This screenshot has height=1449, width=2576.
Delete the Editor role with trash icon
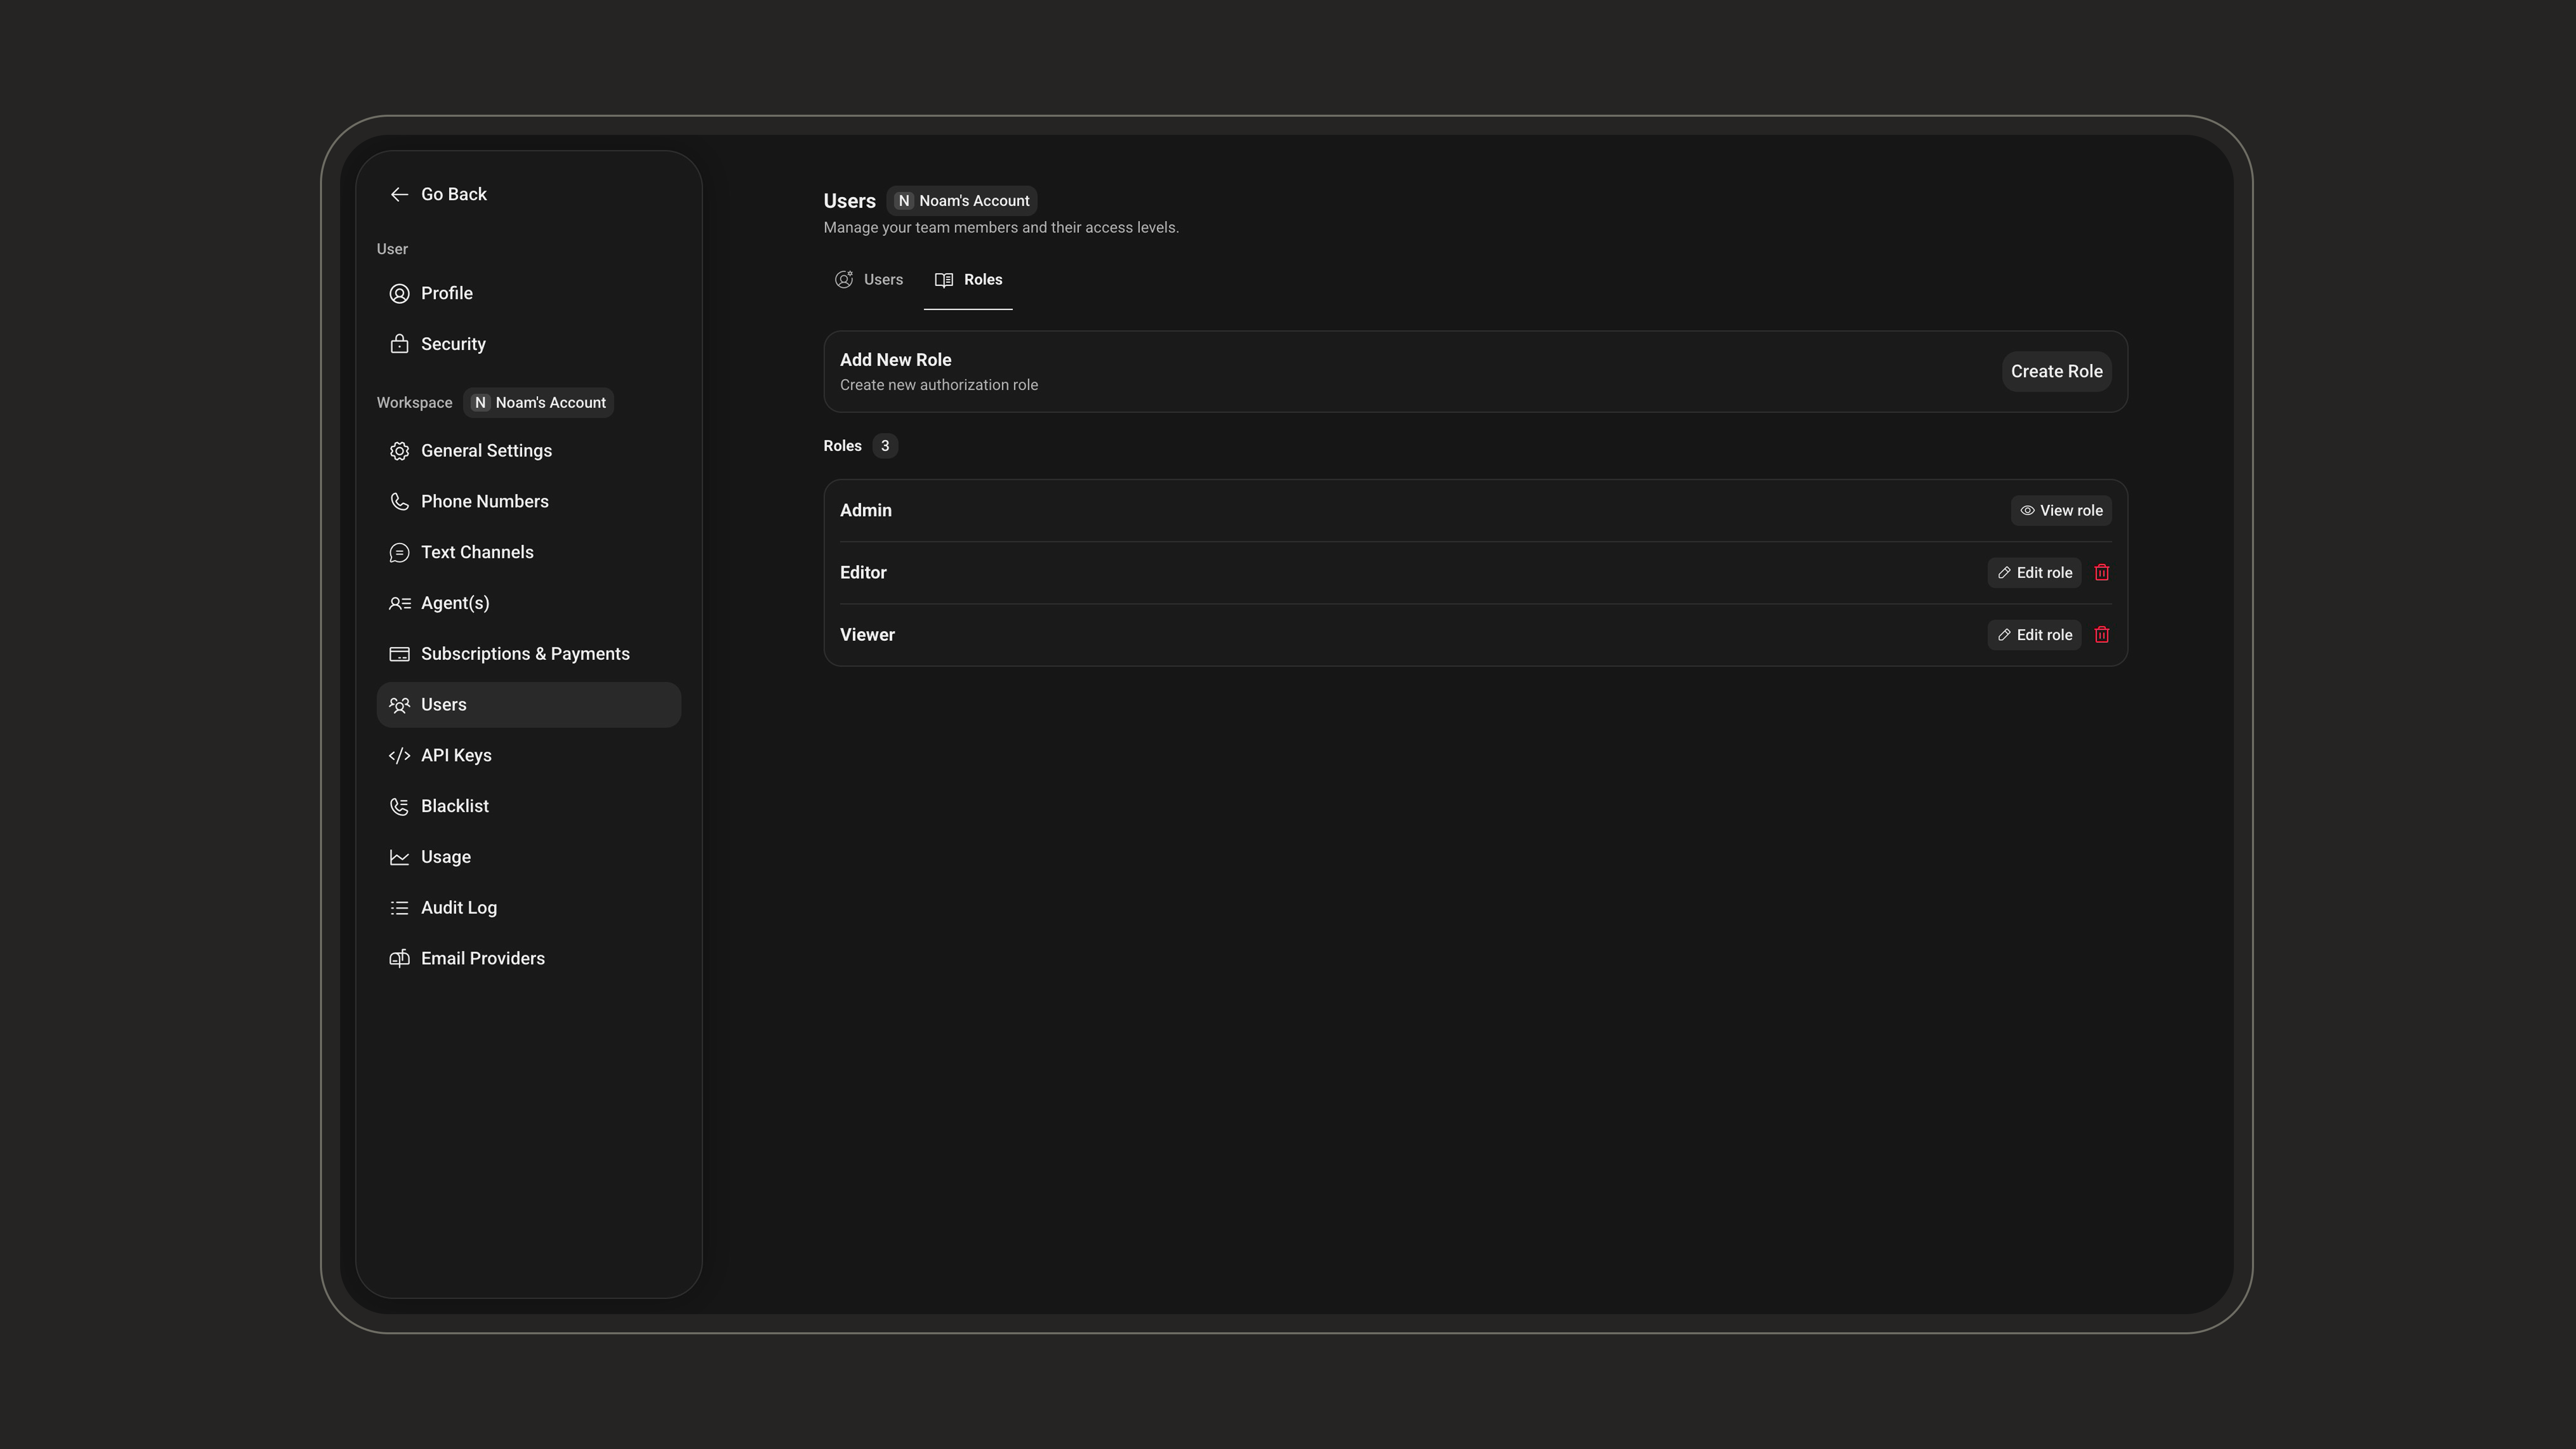point(2101,573)
